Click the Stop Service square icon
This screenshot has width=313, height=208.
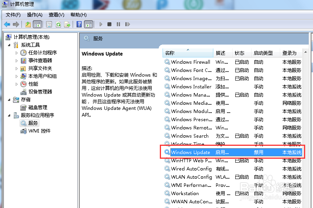coord(109,24)
